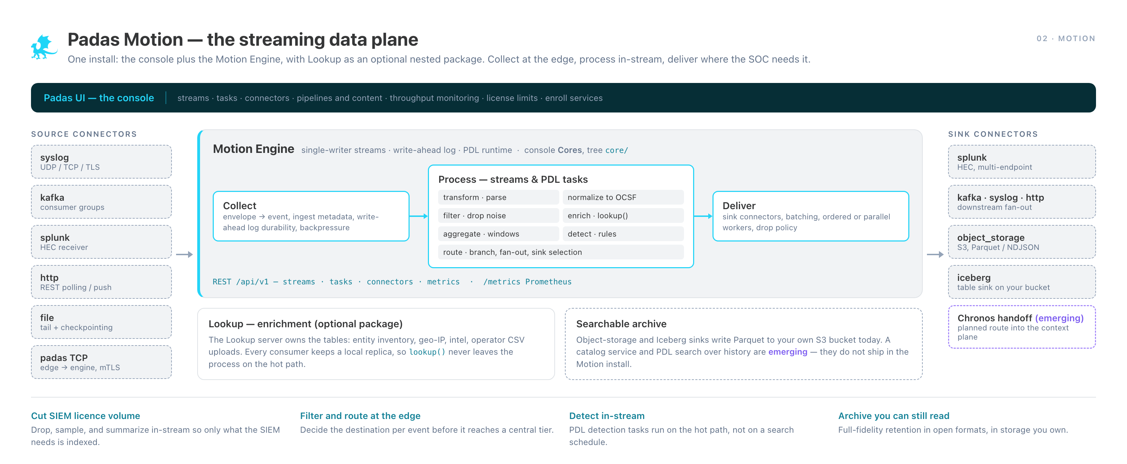
Task: Select the syslog source connector card
Action: point(101,162)
